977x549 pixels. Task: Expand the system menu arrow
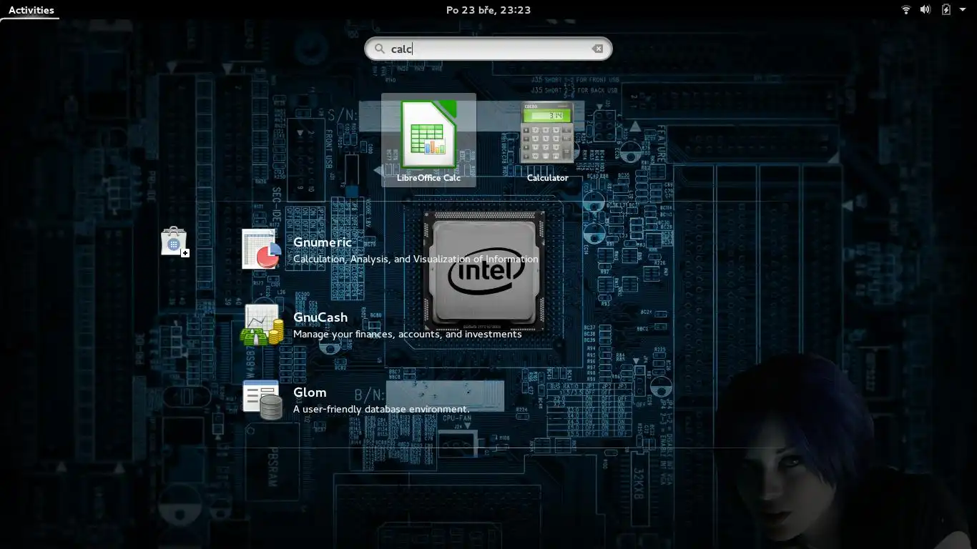[963, 10]
